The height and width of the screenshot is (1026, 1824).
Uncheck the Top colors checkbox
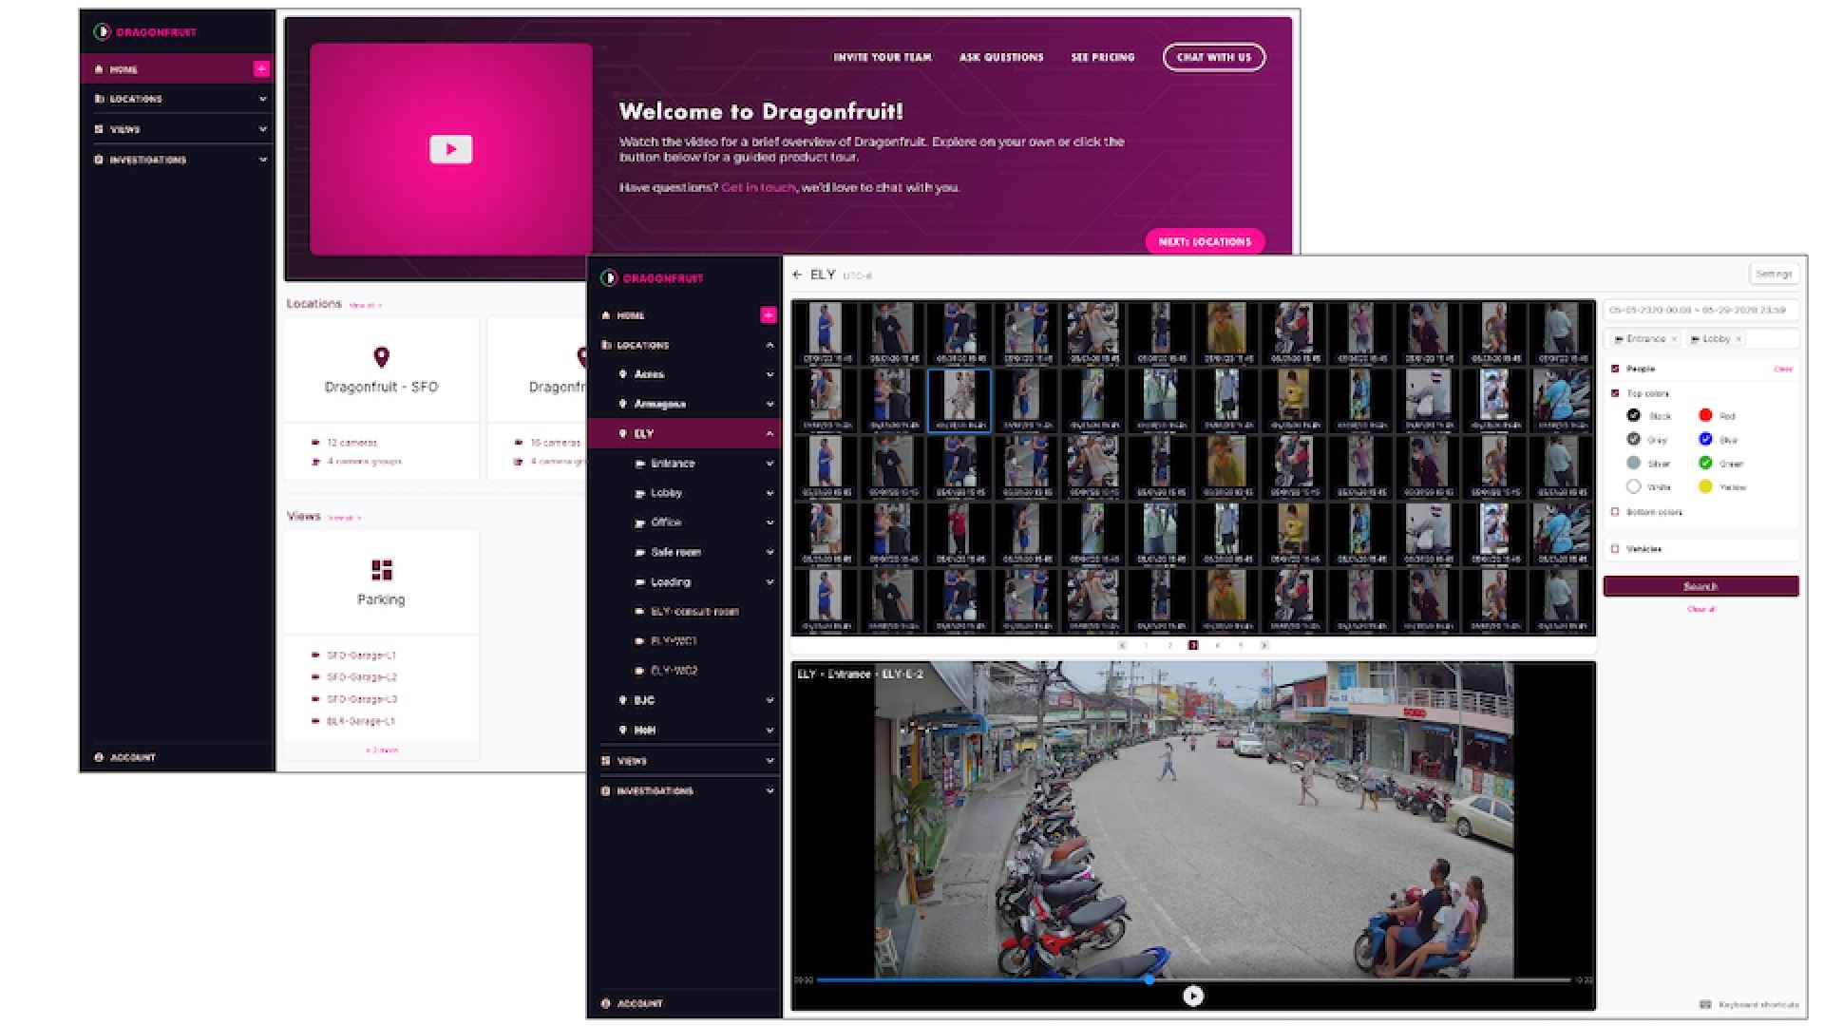pos(1615,393)
